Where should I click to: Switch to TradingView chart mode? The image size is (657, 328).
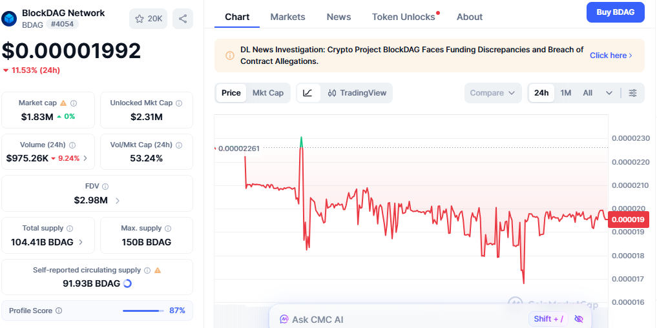point(357,93)
